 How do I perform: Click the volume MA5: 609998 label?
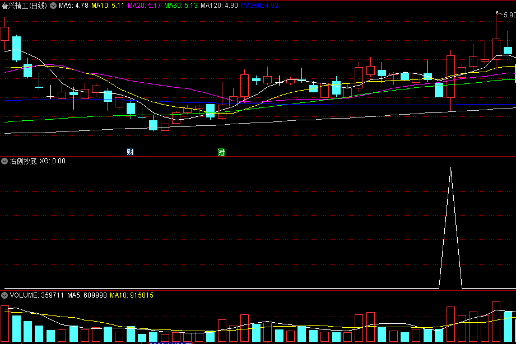pyautogui.click(x=87, y=295)
